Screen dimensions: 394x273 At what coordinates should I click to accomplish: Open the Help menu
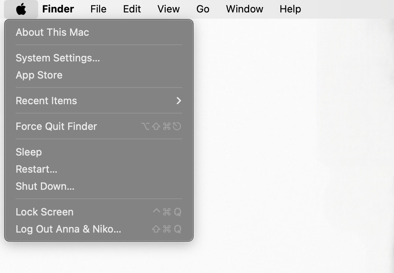(290, 9)
